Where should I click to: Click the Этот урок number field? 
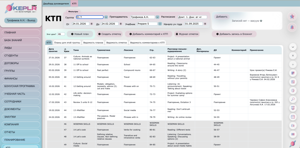[61, 34]
